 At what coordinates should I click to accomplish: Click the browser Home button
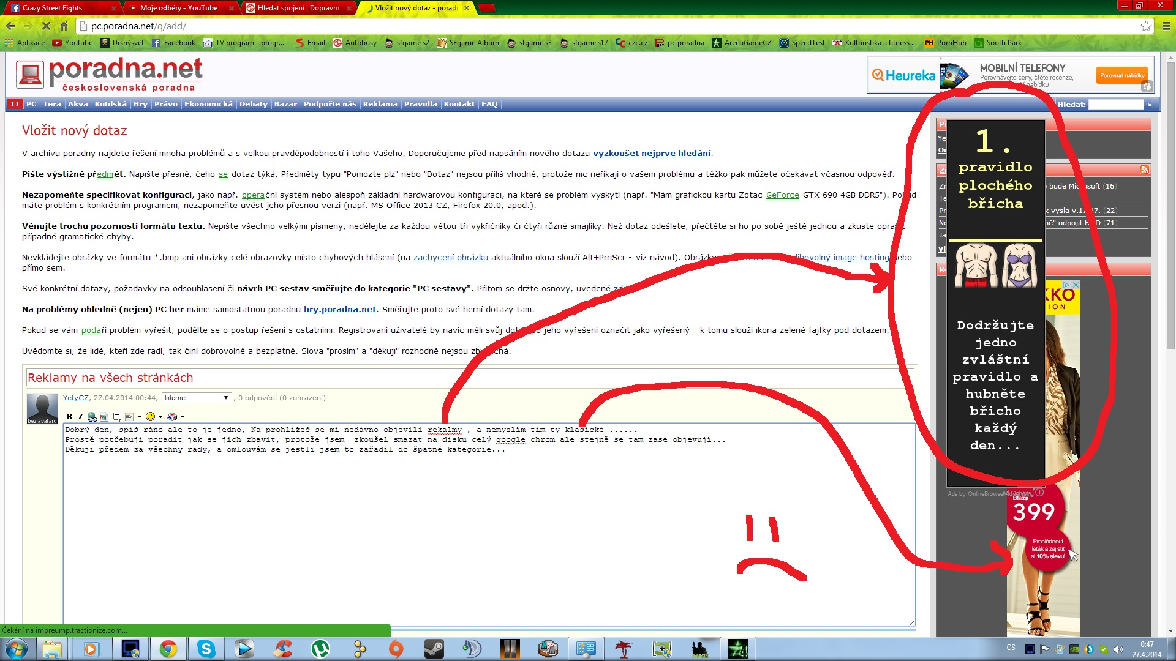64,26
